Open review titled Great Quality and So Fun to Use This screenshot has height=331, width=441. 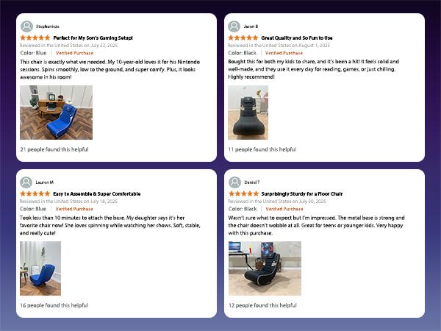point(297,38)
